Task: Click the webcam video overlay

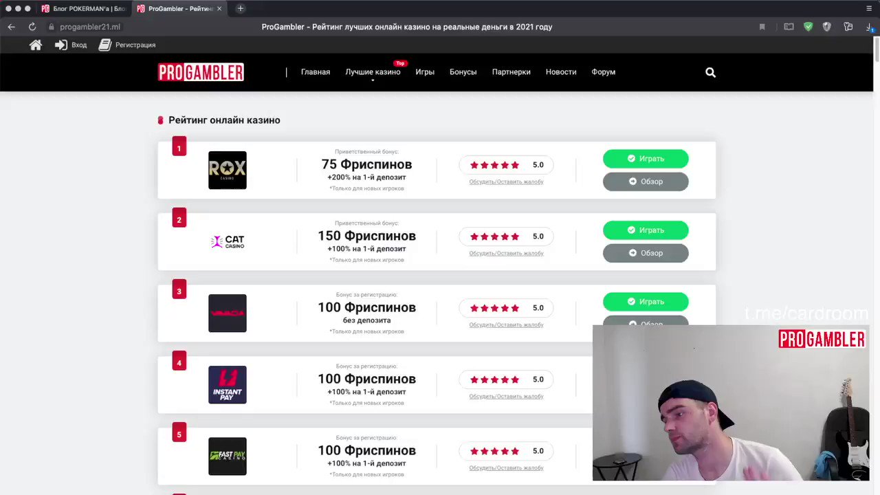Action: 731,403
